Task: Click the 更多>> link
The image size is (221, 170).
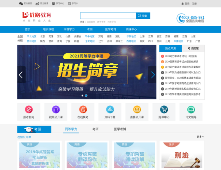Action: [x=200, y=137]
